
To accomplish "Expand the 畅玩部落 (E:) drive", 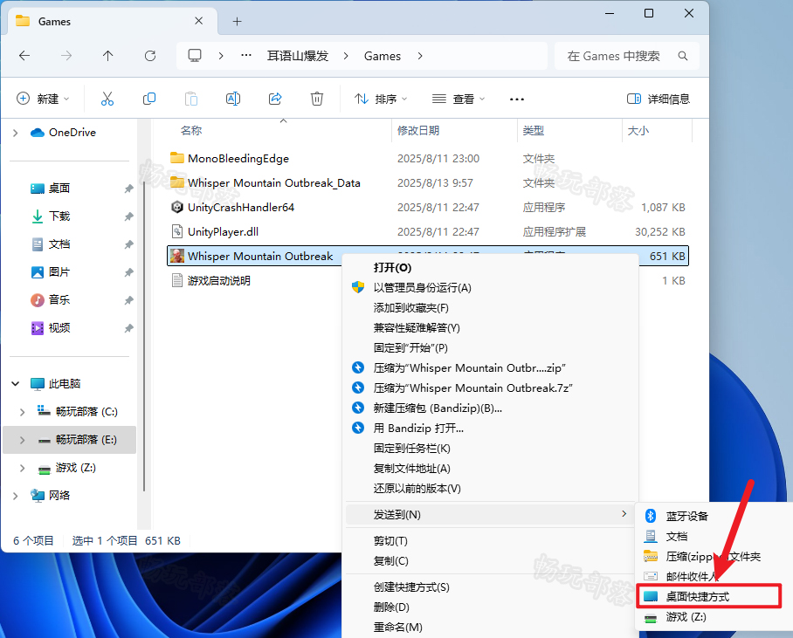I will point(22,441).
